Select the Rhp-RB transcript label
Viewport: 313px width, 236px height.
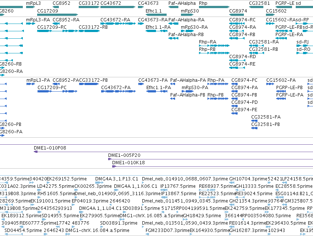coord(207,49)
